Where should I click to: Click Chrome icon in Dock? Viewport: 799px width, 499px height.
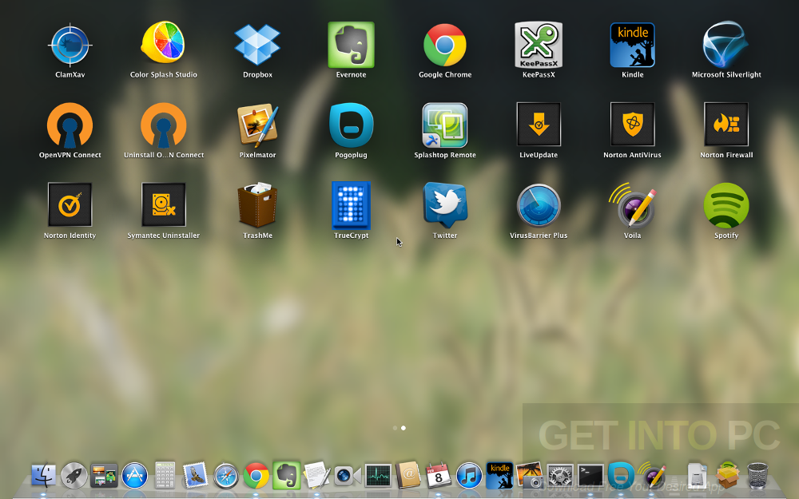click(256, 476)
